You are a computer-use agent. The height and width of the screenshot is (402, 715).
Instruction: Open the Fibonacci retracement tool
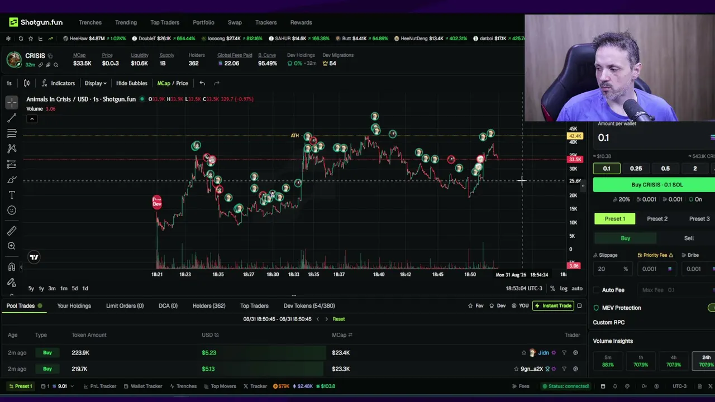coord(12,133)
